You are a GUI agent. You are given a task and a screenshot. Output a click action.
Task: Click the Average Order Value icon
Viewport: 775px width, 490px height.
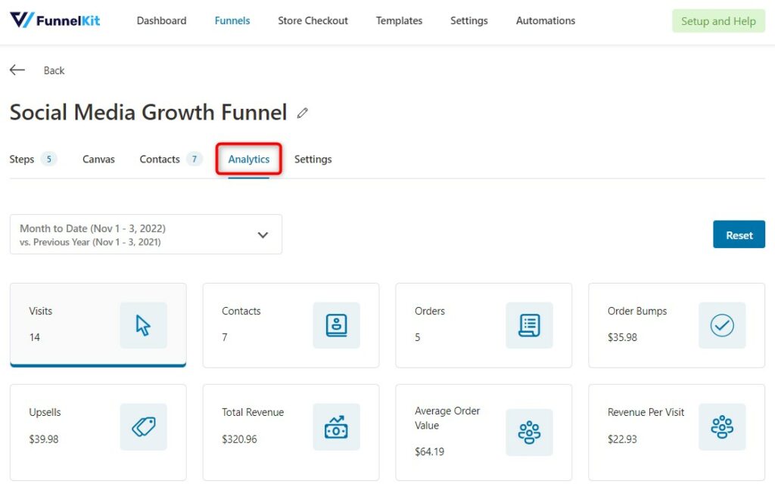tap(529, 433)
